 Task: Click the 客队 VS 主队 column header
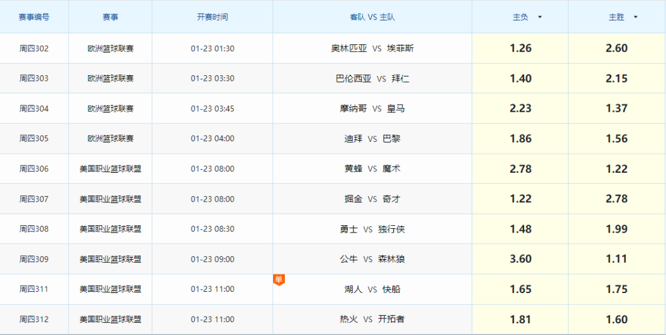click(x=372, y=17)
